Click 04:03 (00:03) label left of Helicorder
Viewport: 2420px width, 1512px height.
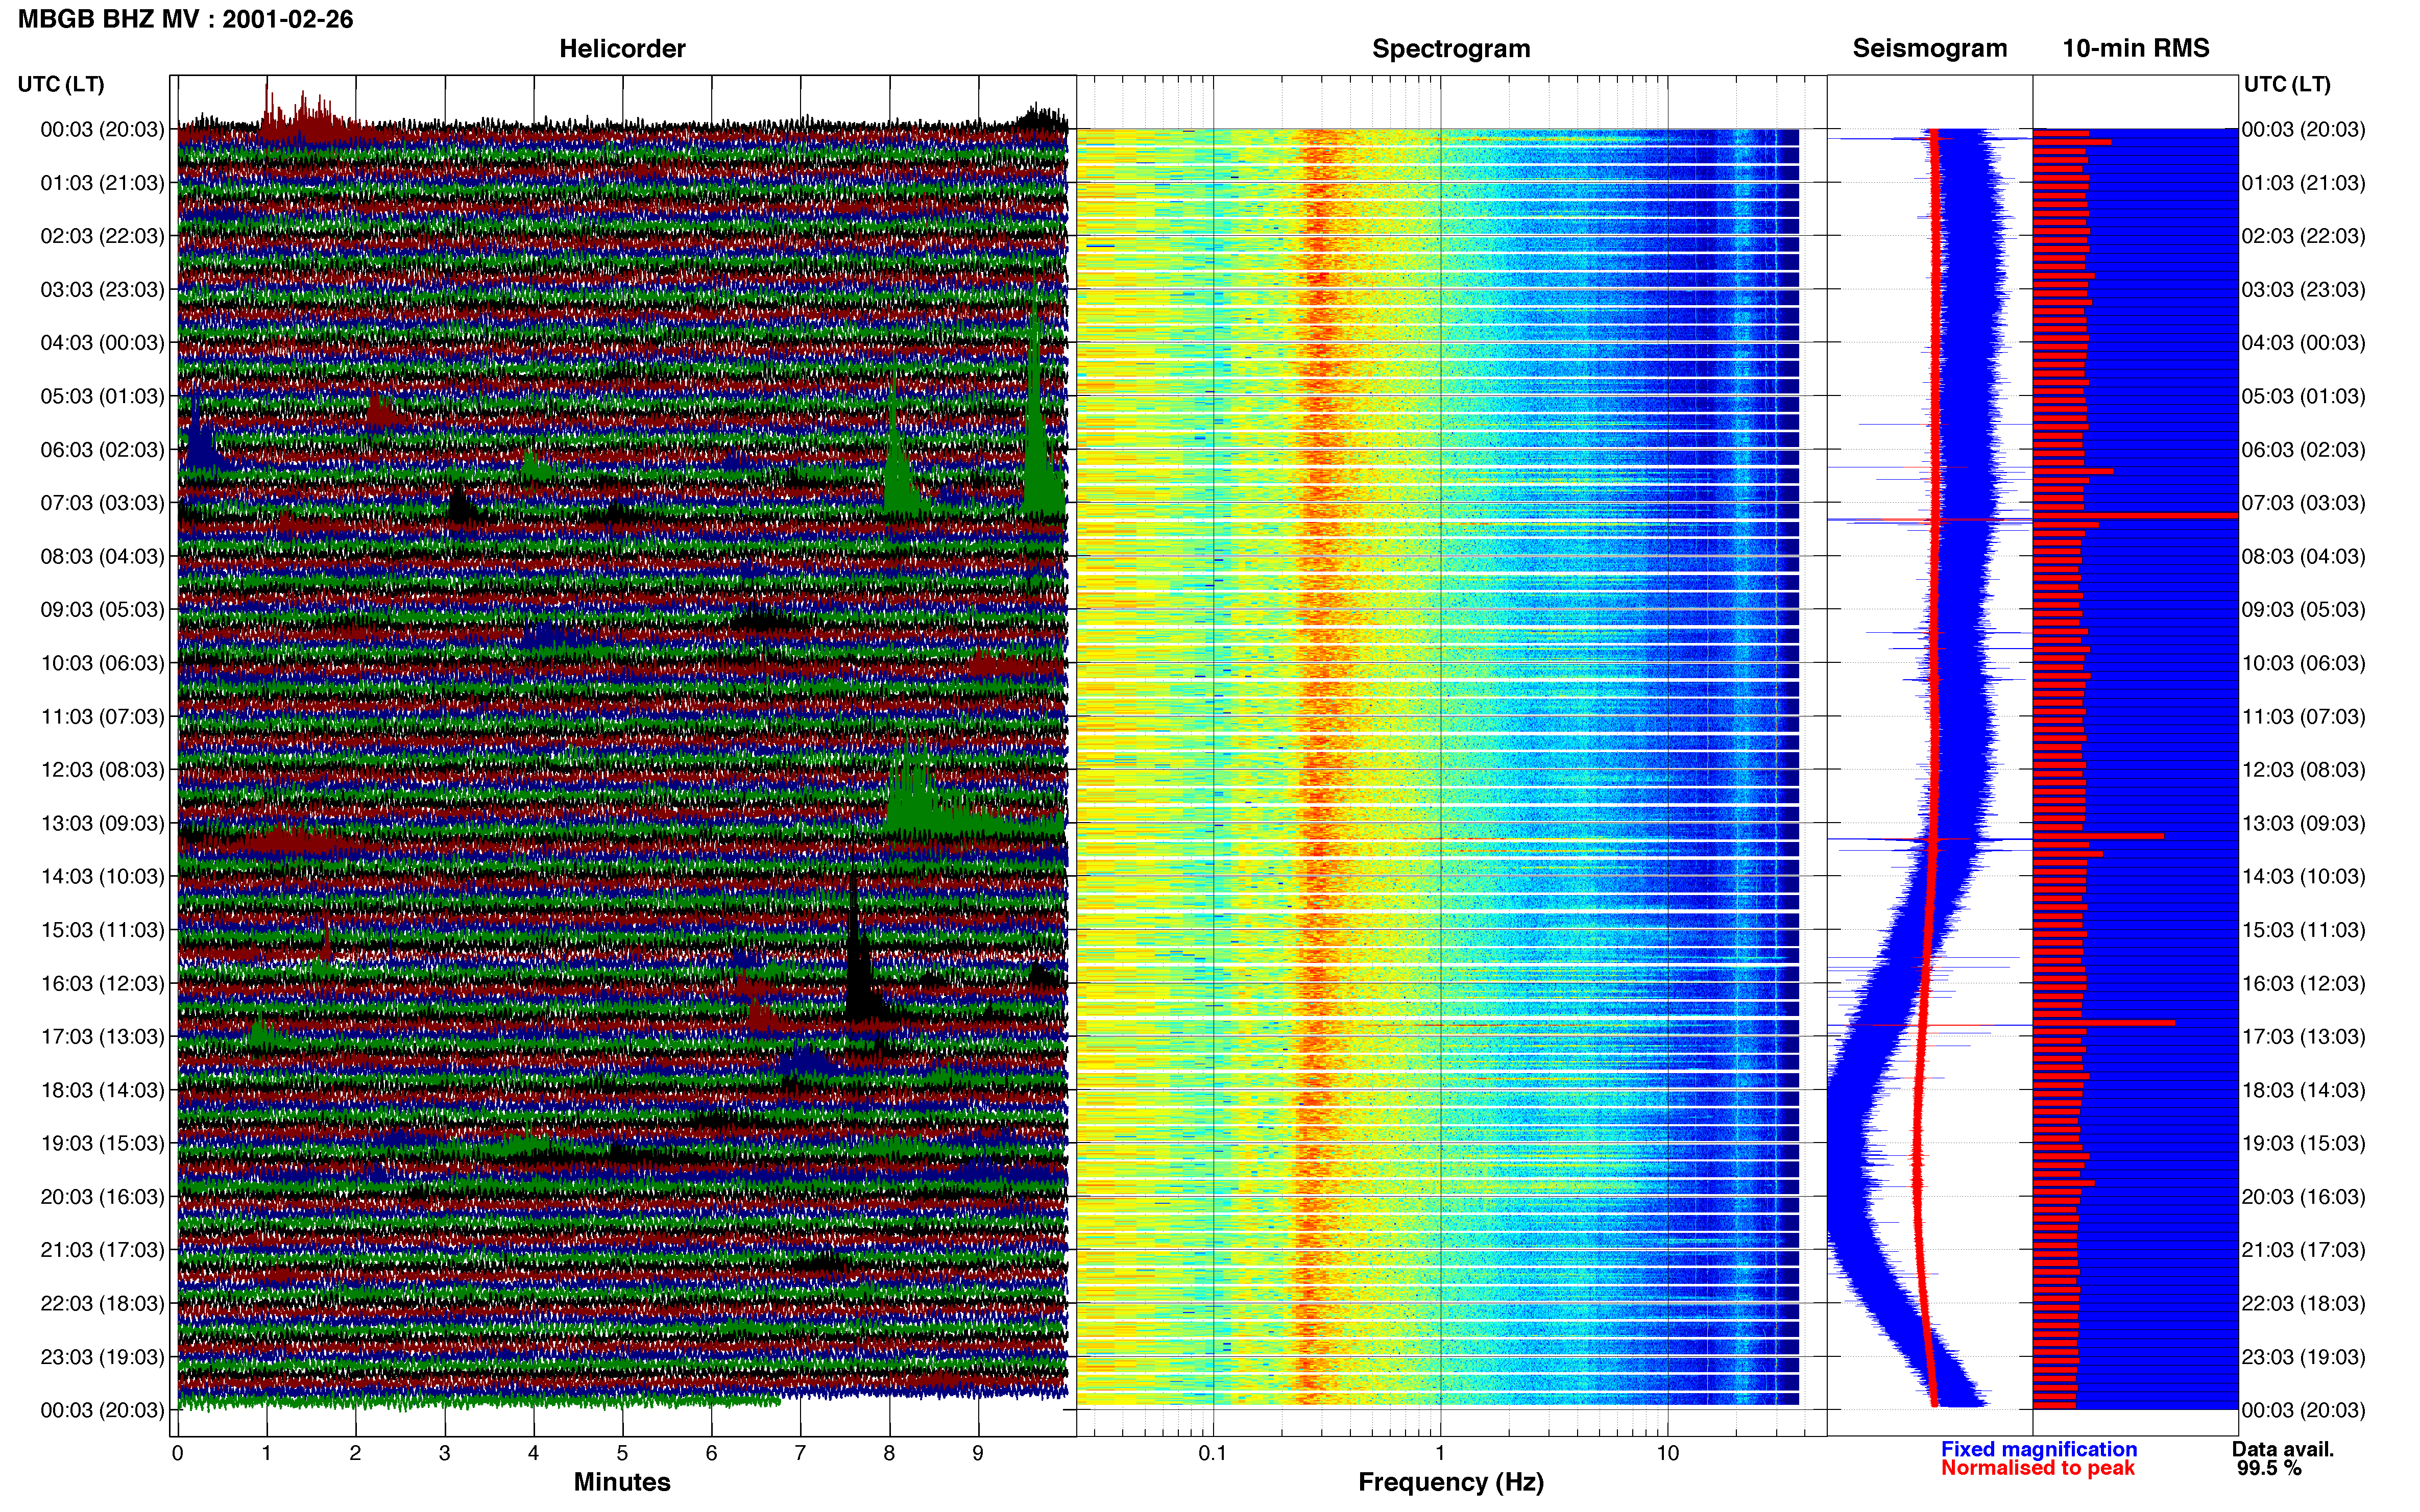[x=102, y=343]
